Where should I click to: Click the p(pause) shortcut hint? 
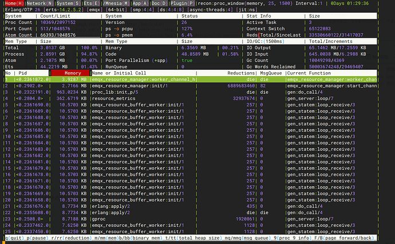click(37, 238)
